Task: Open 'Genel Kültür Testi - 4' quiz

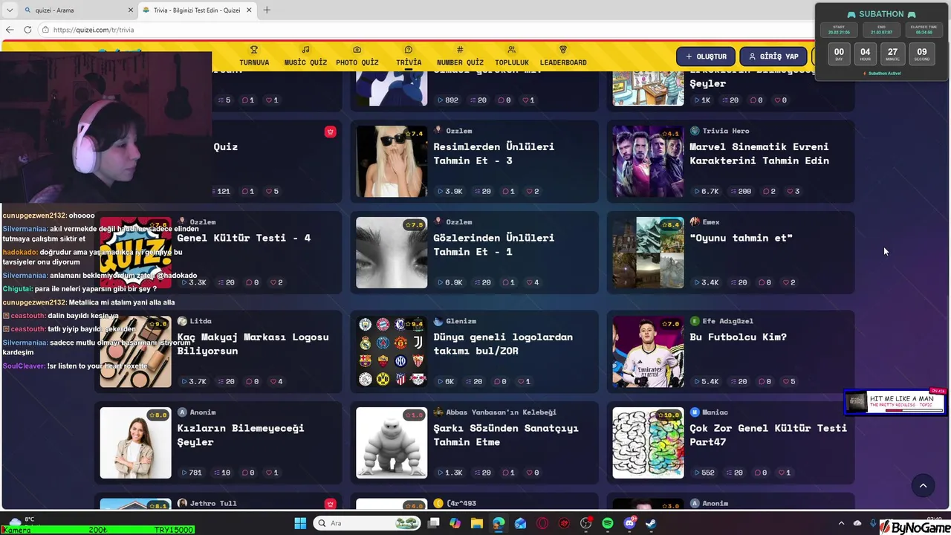Action: click(x=244, y=238)
